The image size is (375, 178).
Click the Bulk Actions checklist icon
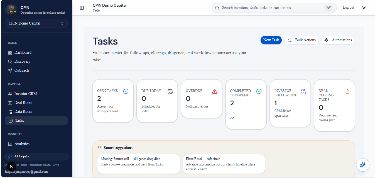click(290, 40)
